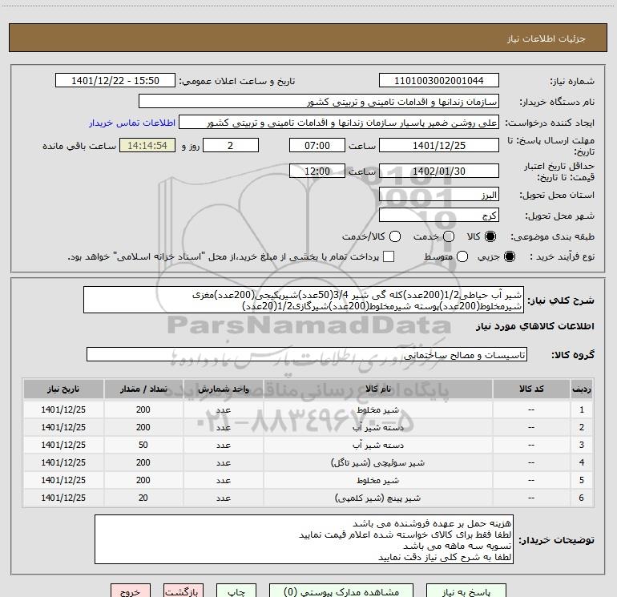
Task: Select the جزیی purchase type radio
Action: 509,257
